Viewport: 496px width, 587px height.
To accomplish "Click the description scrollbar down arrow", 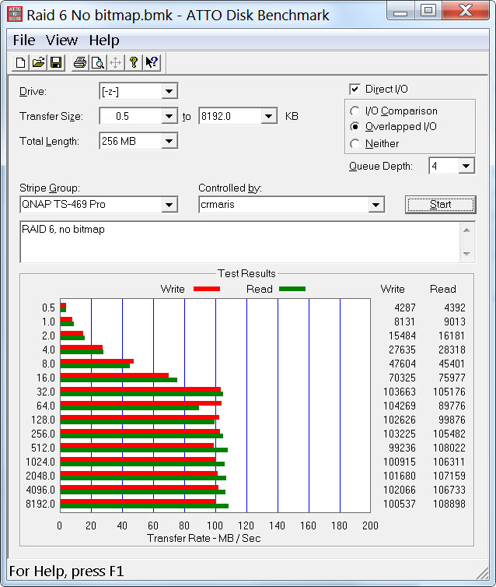I will [x=466, y=254].
